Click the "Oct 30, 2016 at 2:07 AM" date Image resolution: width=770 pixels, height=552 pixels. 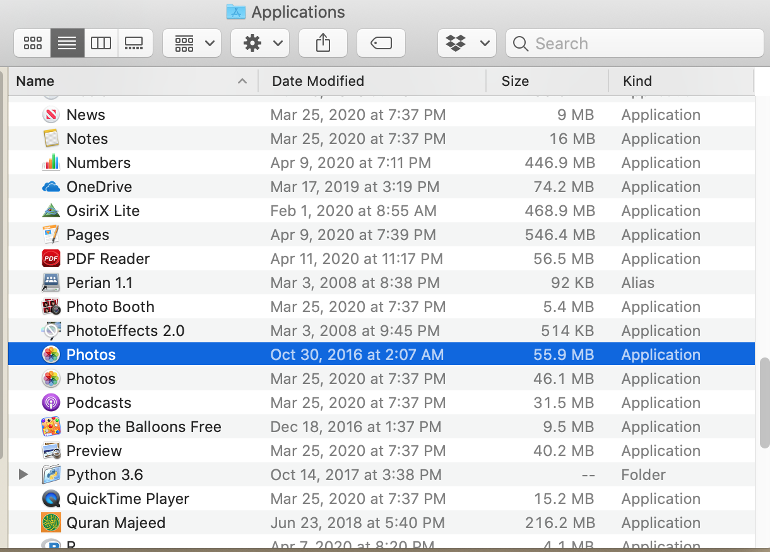(x=357, y=355)
